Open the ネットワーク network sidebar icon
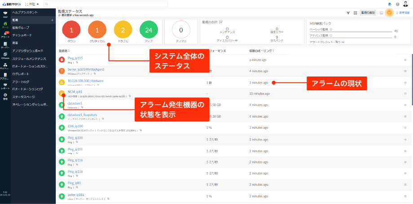413x204 pixels. click(x=5, y=66)
